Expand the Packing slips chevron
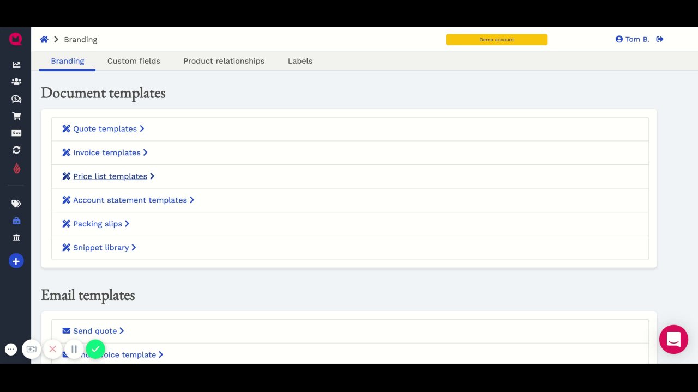698x392 pixels. (127, 224)
